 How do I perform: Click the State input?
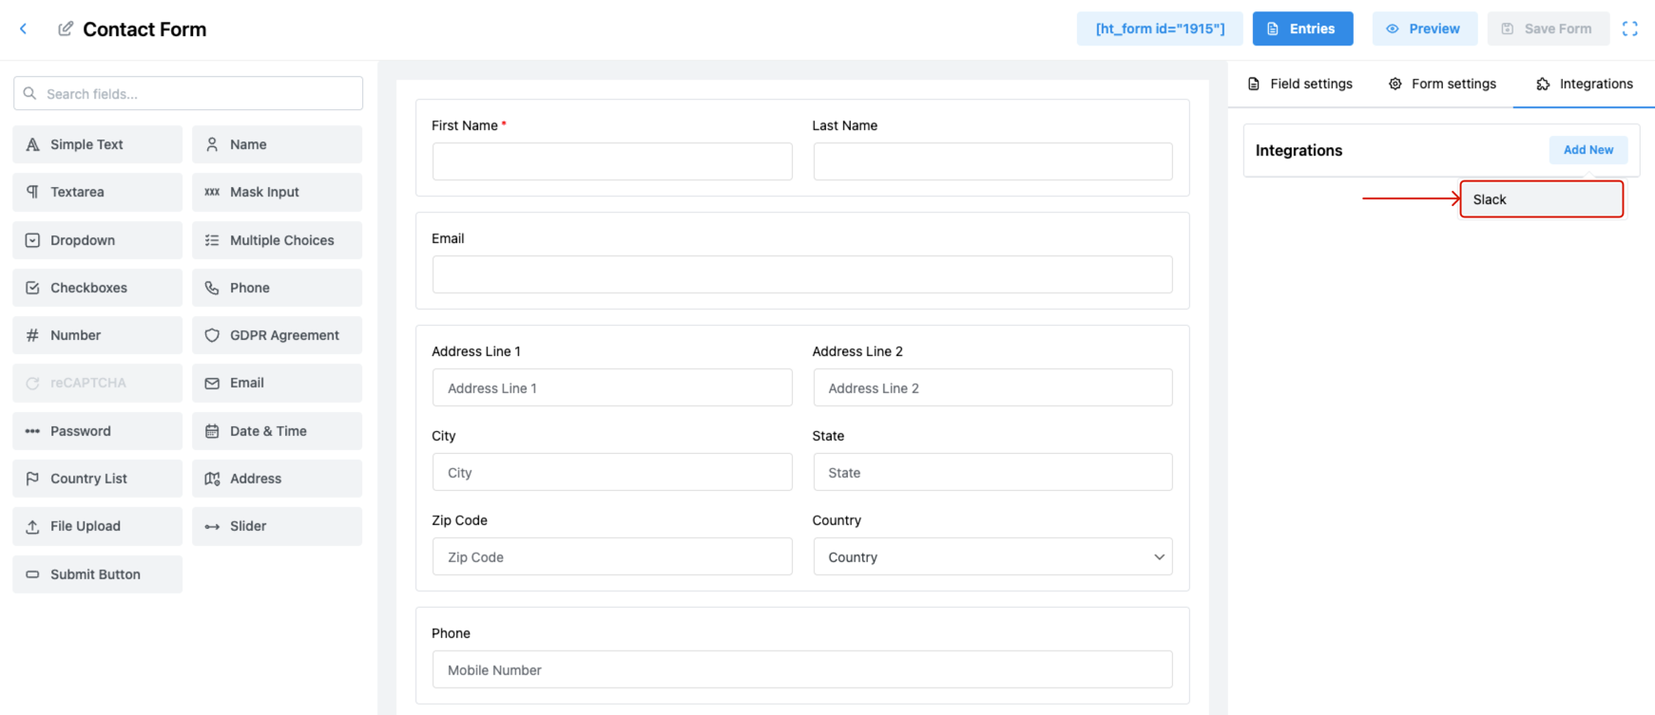[992, 472]
